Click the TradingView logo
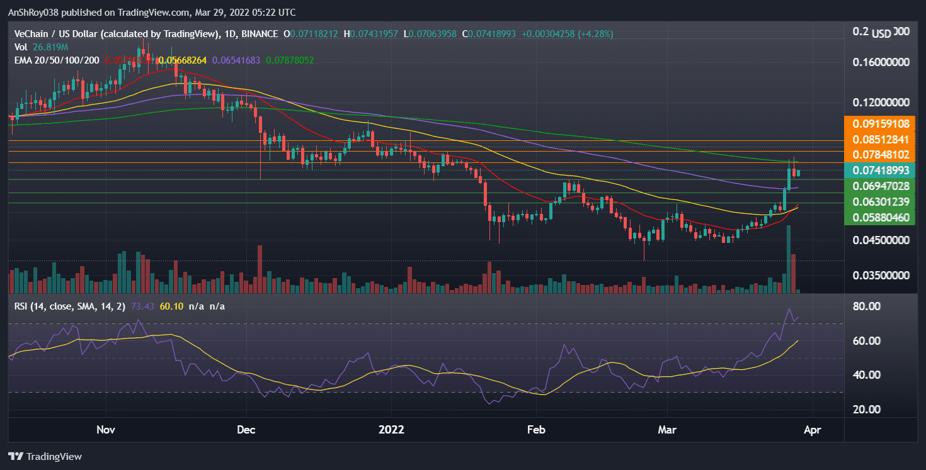The width and height of the screenshot is (926, 470). 44,456
